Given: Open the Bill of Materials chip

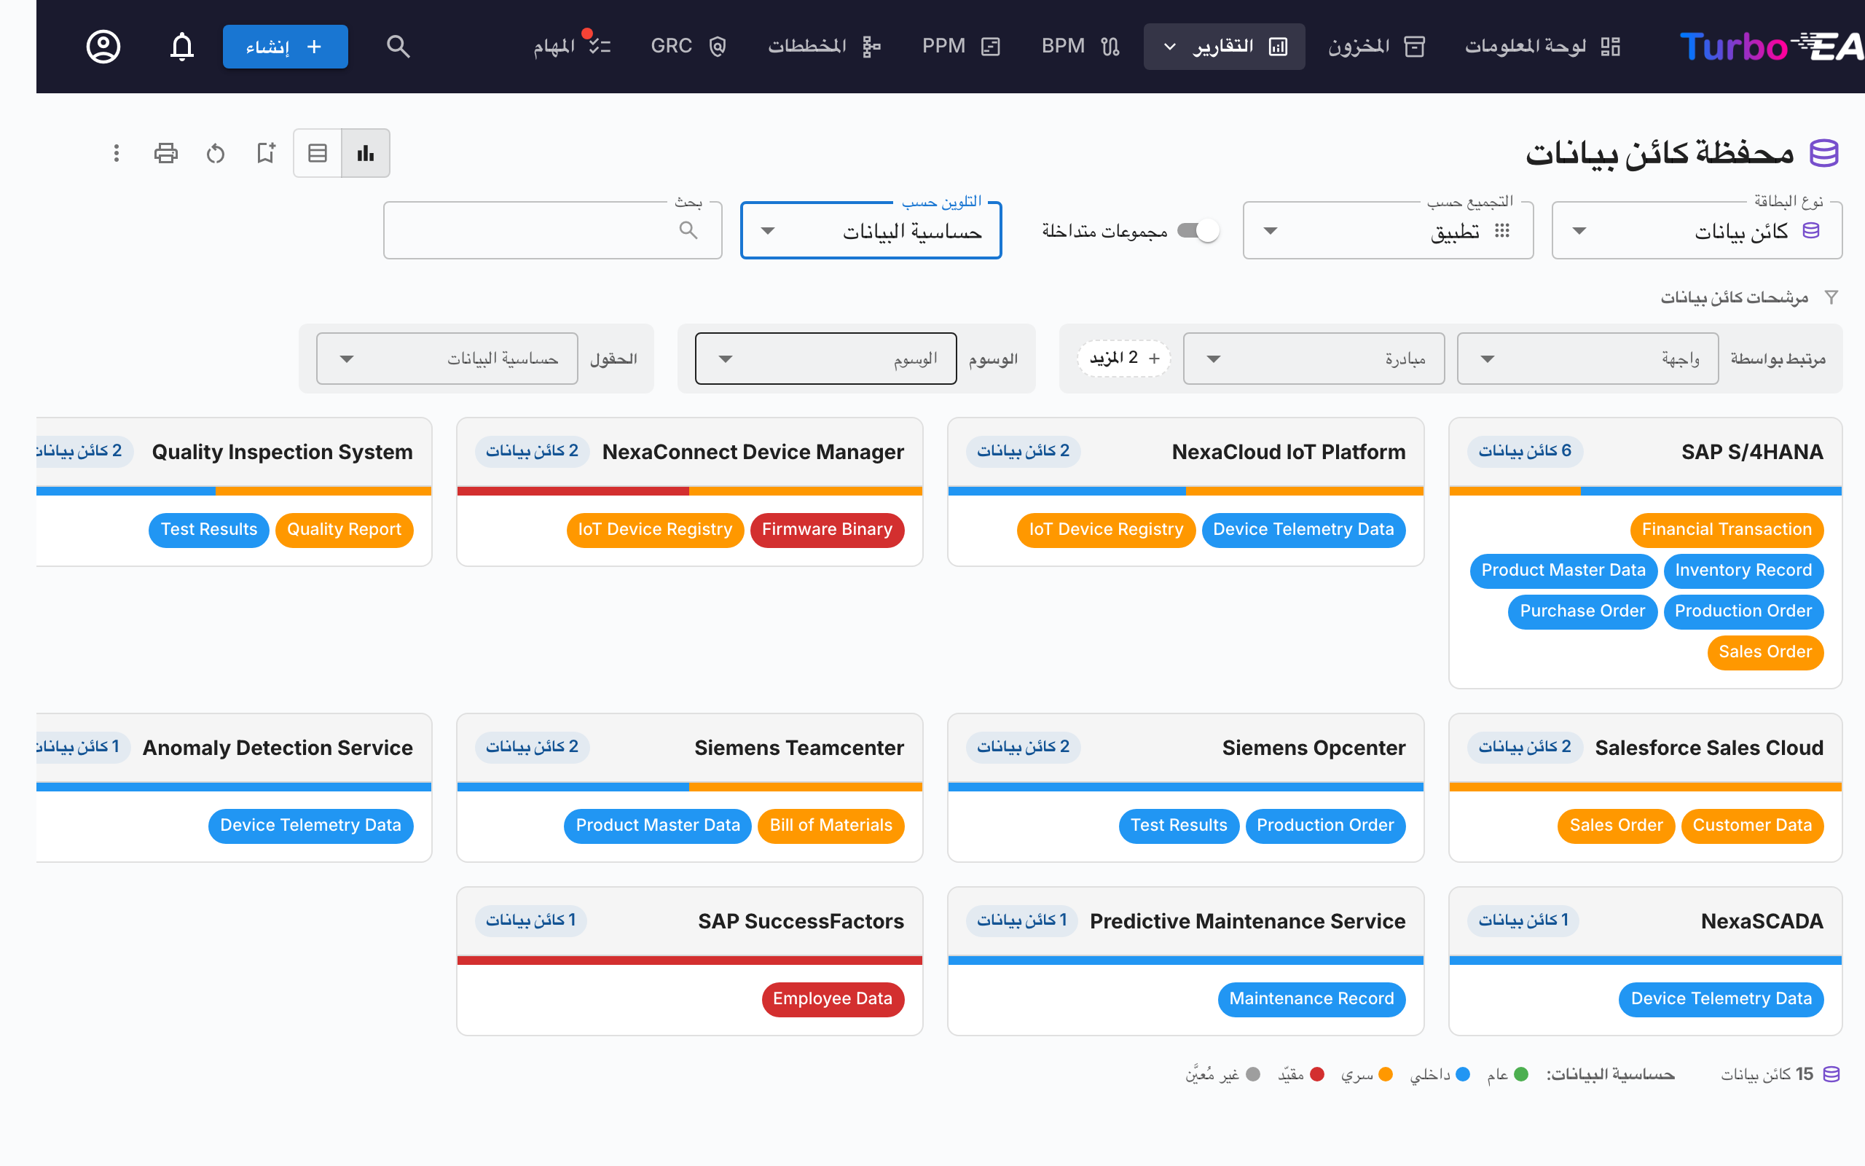Looking at the screenshot, I should (x=831, y=826).
